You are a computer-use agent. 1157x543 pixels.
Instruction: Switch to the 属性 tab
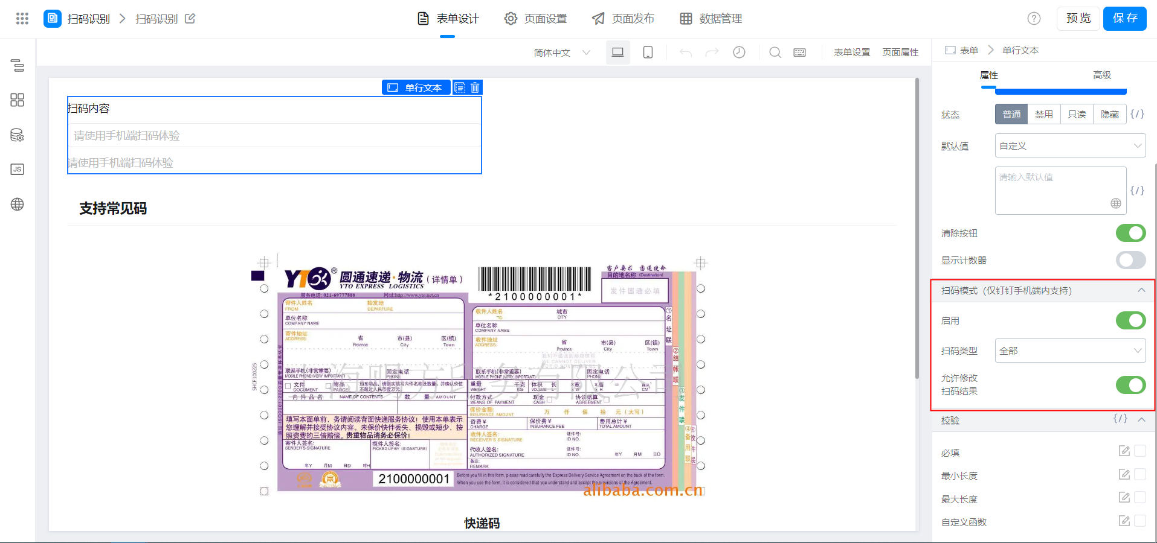[x=988, y=75]
